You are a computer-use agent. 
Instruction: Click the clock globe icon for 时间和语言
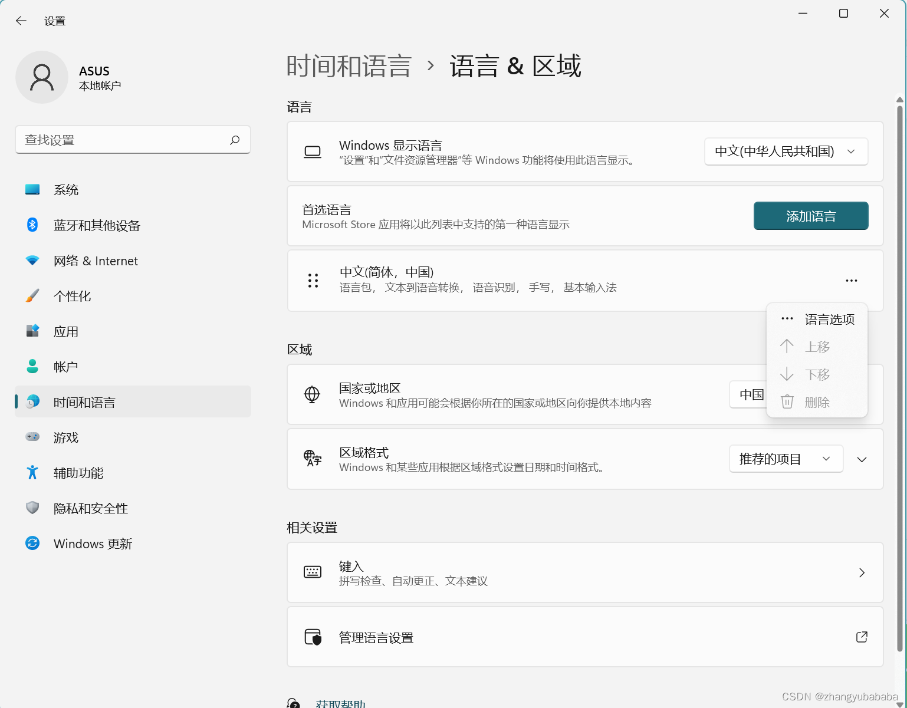[33, 401]
